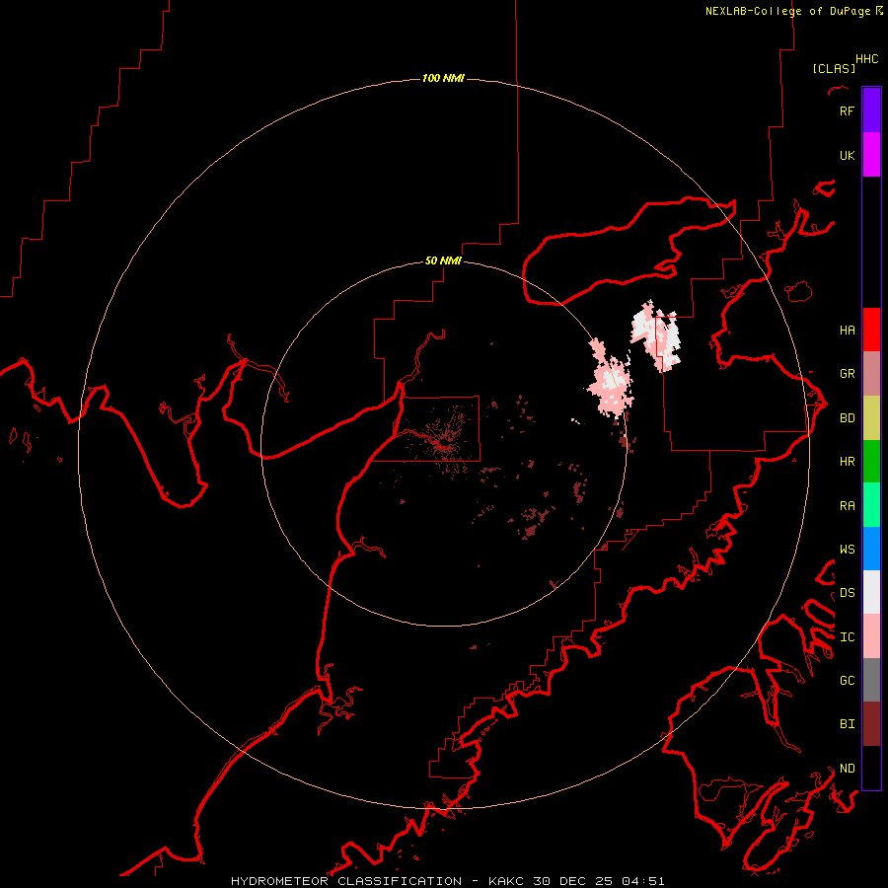Click the NEXLAB-College of DuPage credit text
Viewport: 888px width, 888px height.
(787, 11)
